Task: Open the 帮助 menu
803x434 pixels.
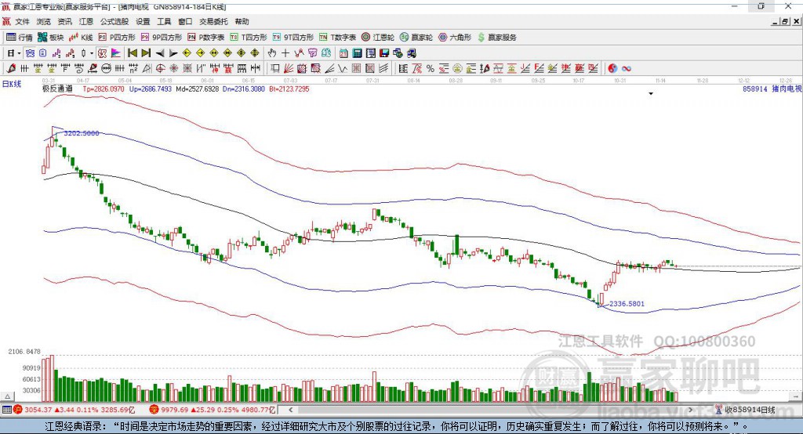Action: pyautogui.click(x=242, y=21)
